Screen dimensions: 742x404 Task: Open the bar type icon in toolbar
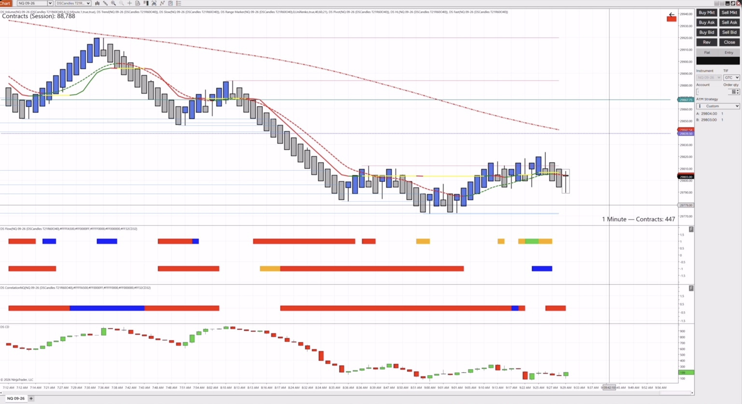(x=98, y=3)
